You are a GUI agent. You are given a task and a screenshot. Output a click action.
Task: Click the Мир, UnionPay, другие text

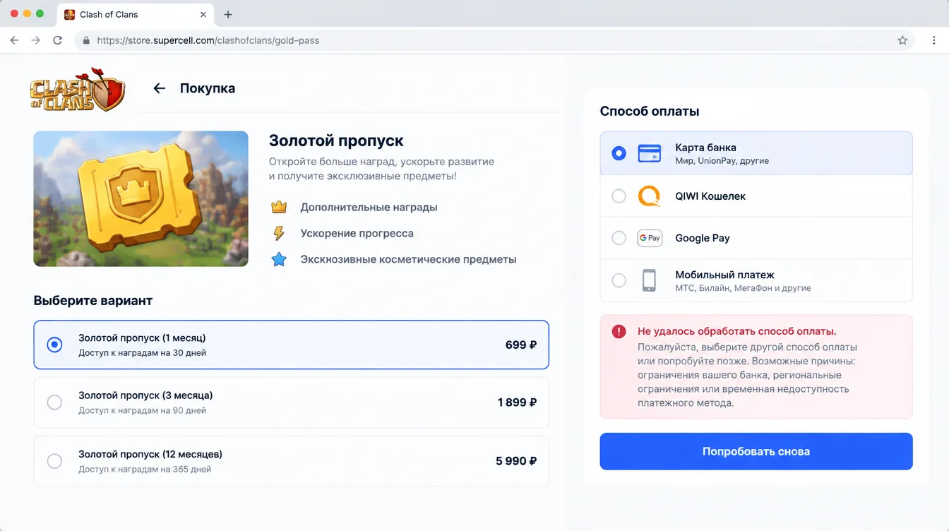pyautogui.click(x=722, y=161)
